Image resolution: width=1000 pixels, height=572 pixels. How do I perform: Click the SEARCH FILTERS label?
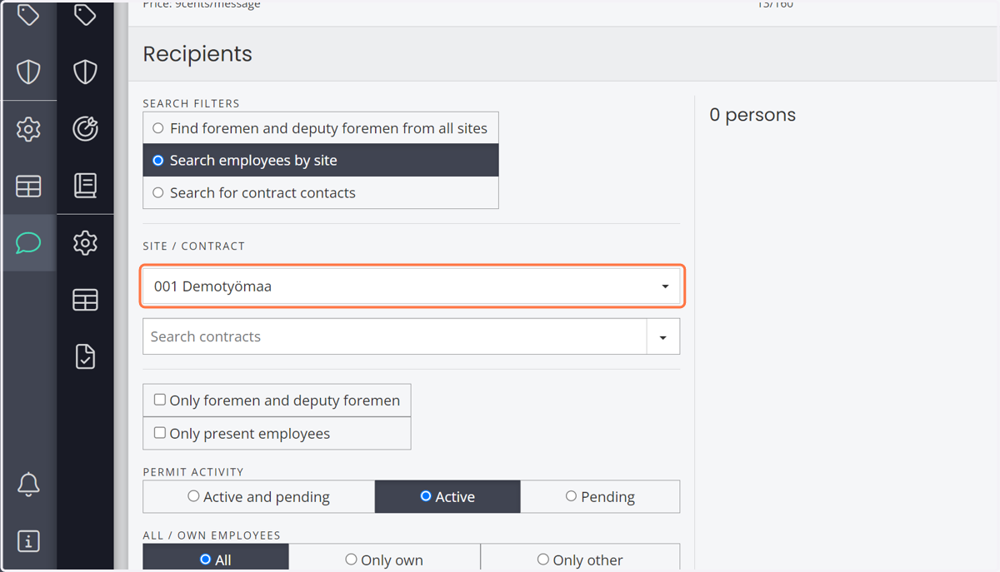pyautogui.click(x=191, y=104)
